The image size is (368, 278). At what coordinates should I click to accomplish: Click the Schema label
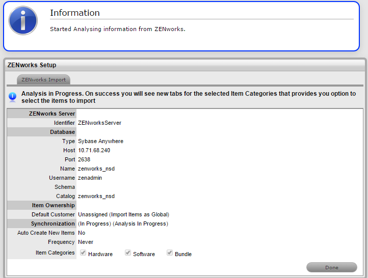(65, 187)
